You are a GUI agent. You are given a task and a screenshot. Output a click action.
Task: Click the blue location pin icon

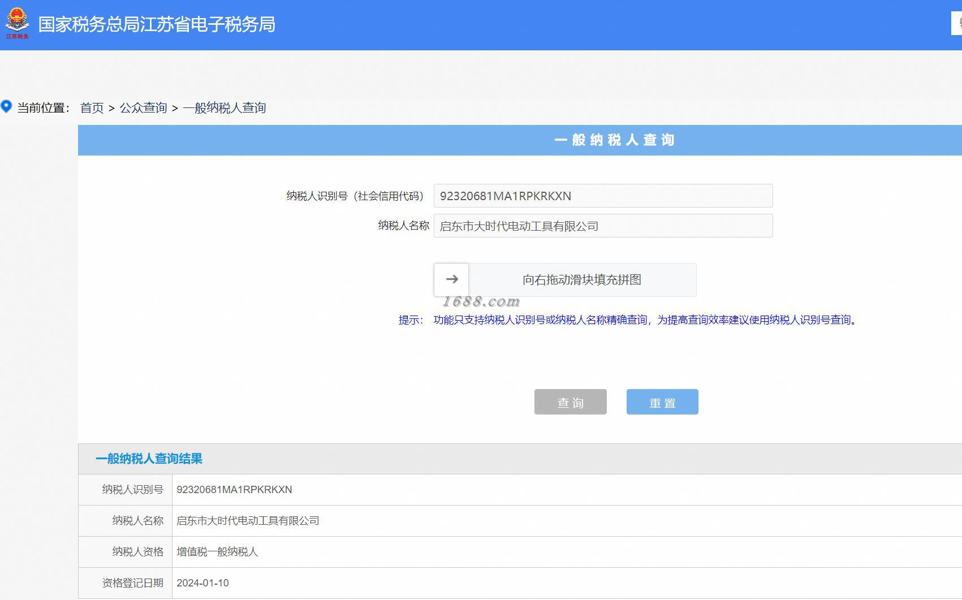[6, 106]
